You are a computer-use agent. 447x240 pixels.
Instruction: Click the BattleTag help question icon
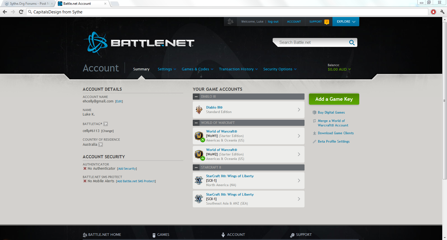[106, 124]
